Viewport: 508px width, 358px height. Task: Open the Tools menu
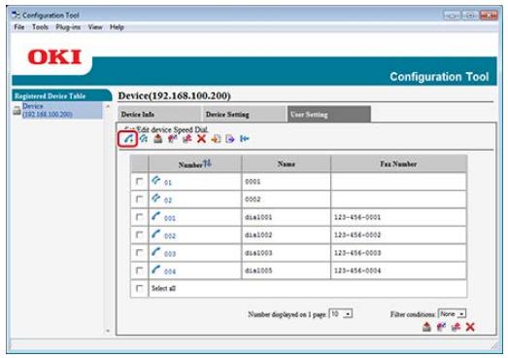[40, 27]
